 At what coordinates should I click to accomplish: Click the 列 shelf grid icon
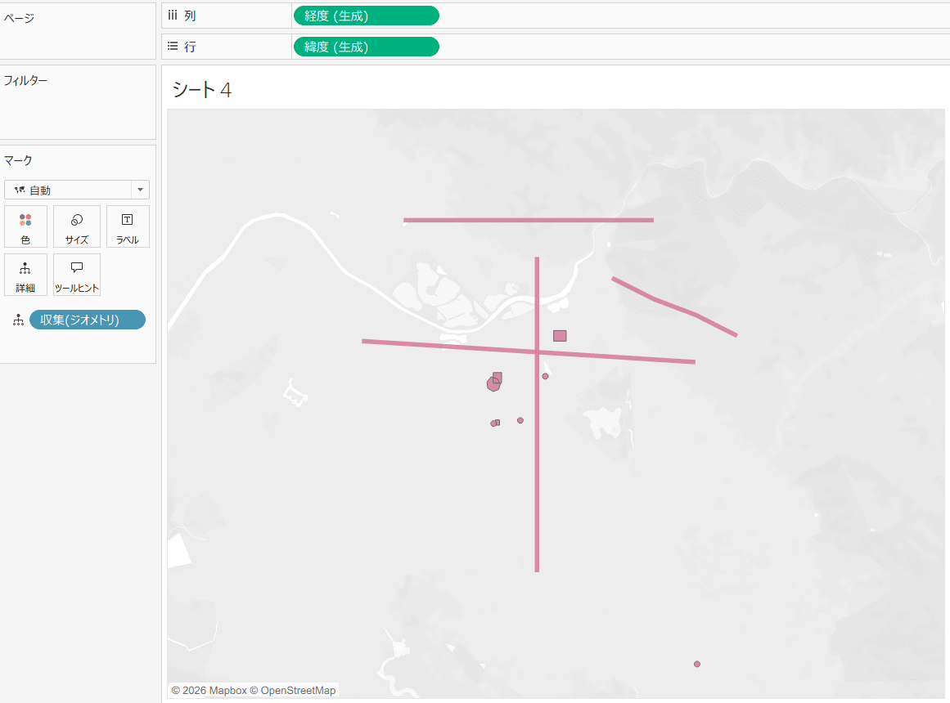172,15
